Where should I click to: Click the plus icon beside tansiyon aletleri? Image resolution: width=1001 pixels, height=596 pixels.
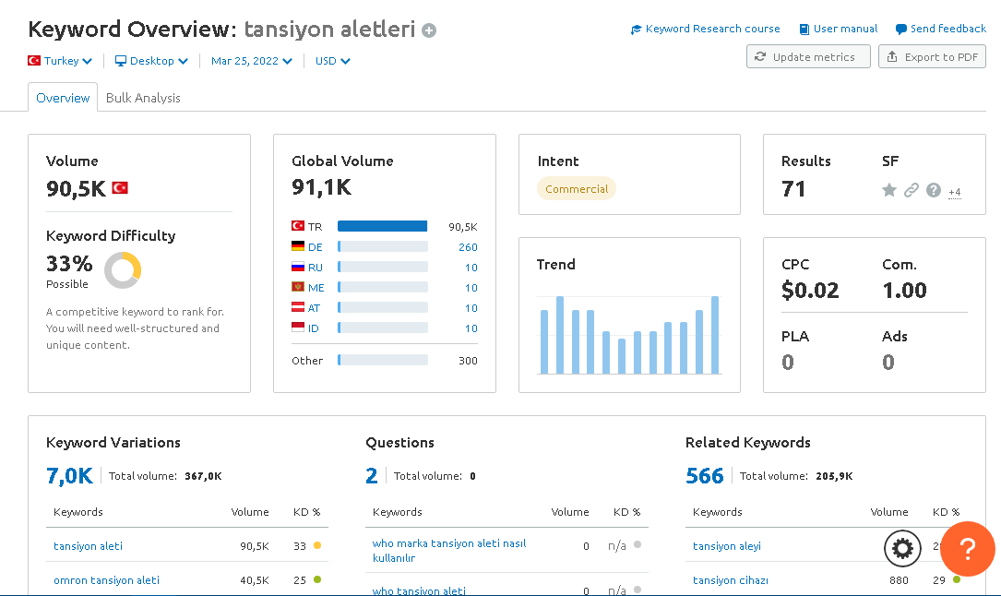click(x=429, y=30)
